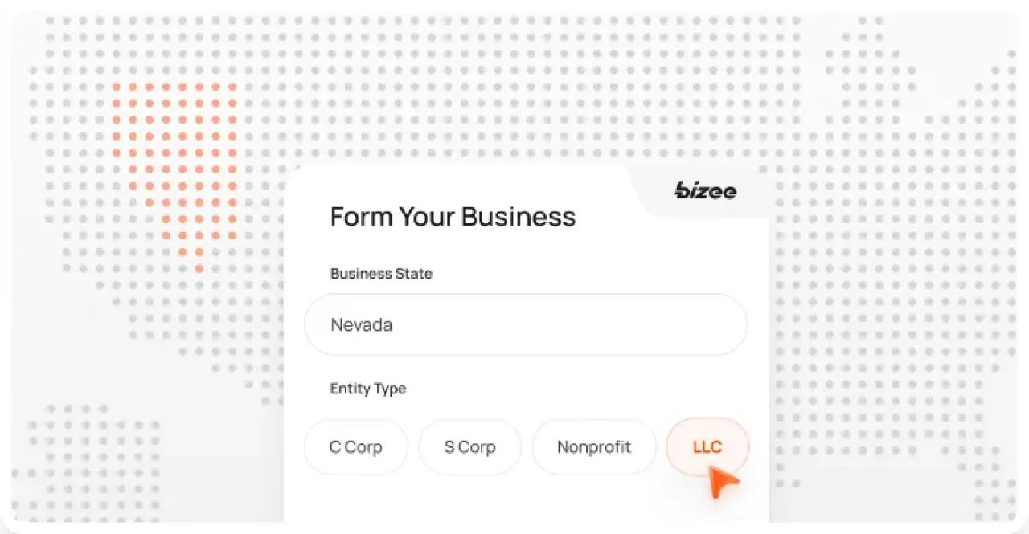Select the S Corp entity type

click(x=469, y=447)
